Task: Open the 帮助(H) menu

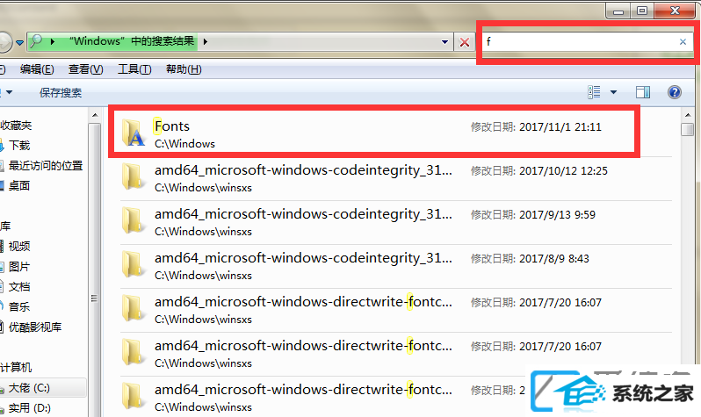Action: coord(184,69)
